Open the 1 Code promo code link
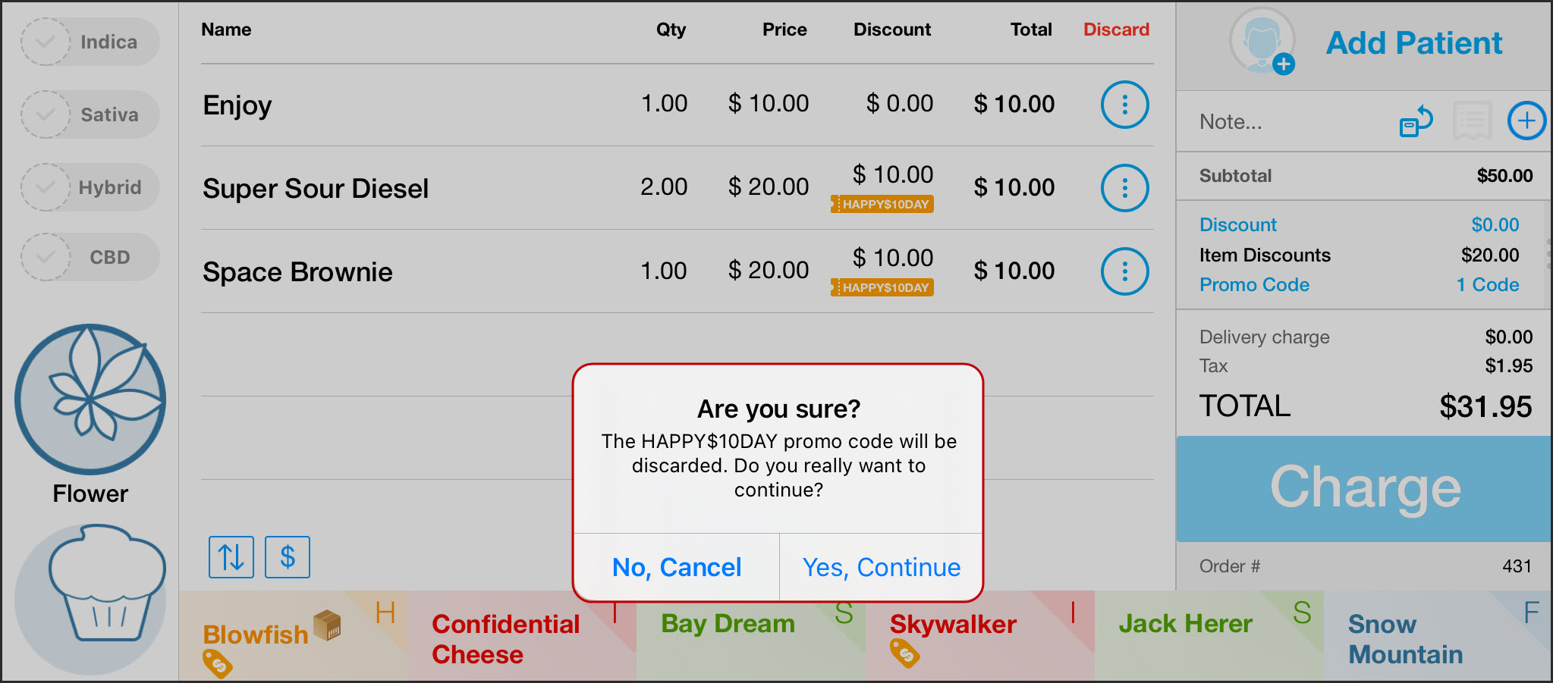This screenshot has width=1553, height=683. click(x=1487, y=284)
